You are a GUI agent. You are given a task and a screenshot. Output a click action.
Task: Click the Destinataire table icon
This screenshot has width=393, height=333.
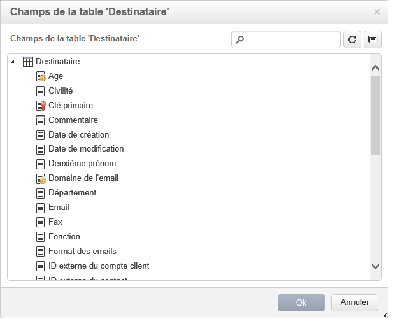[28, 62]
